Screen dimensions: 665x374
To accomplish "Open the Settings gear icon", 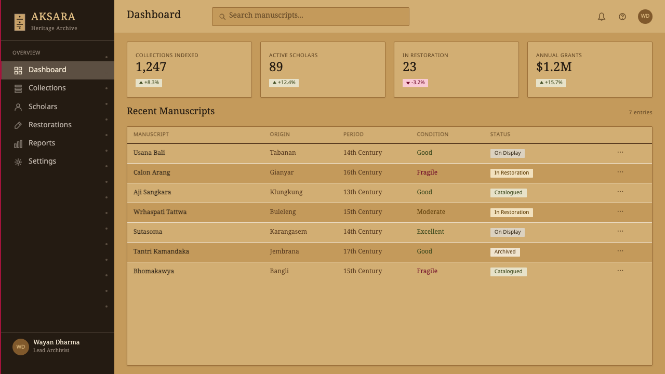I will 18,162.
